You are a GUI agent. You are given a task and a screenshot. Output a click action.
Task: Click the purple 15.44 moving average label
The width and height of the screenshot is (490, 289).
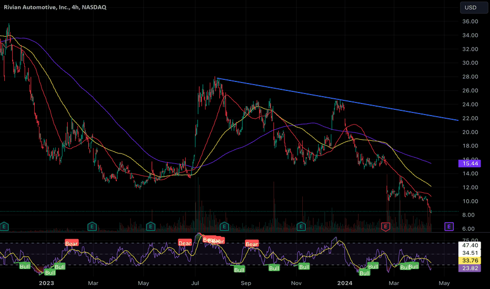[469, 163]
